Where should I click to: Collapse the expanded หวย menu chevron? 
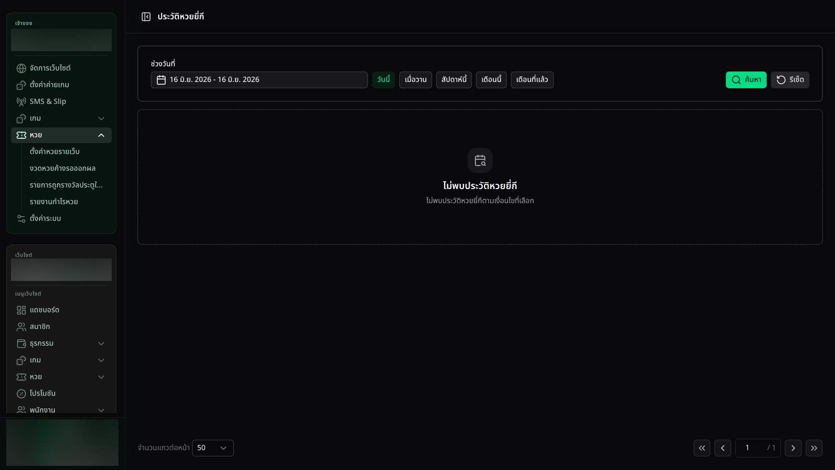coord(101,135)
